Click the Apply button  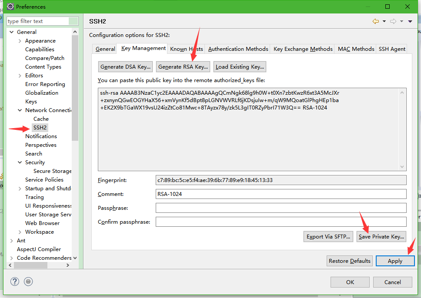(x=395, y=261)
